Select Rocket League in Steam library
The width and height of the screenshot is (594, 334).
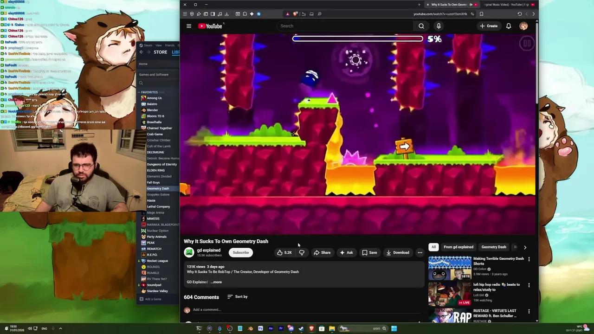[x=157, y=261]
